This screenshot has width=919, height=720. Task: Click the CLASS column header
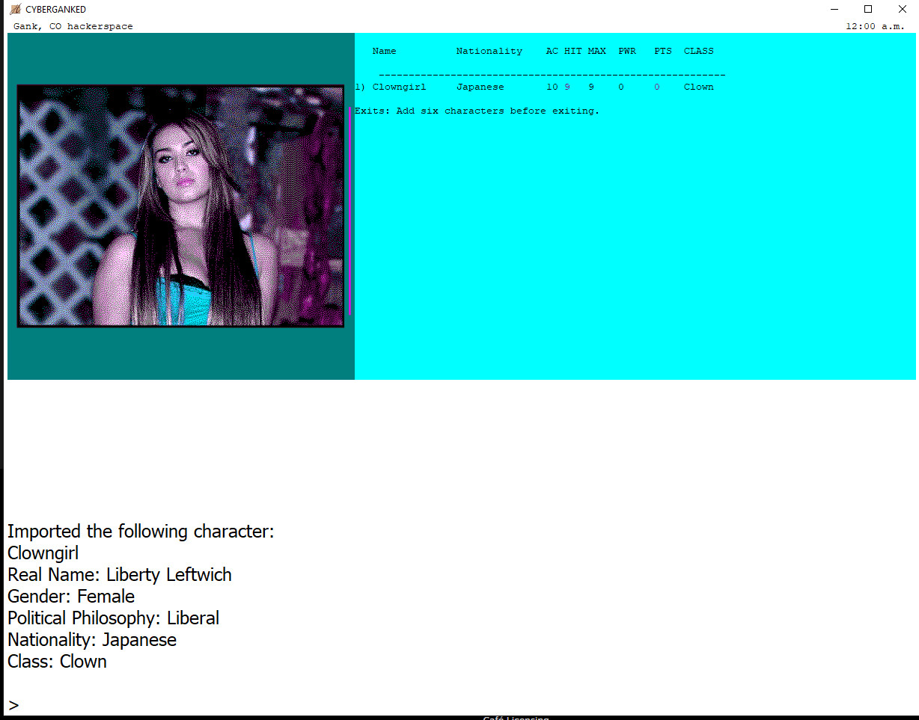click(697, 51)
